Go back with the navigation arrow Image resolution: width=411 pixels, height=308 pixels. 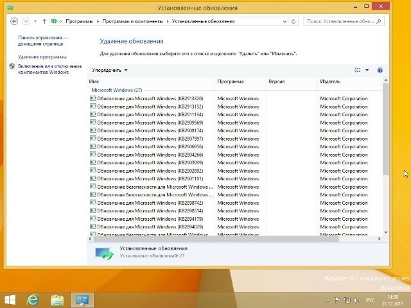point(14,21)
